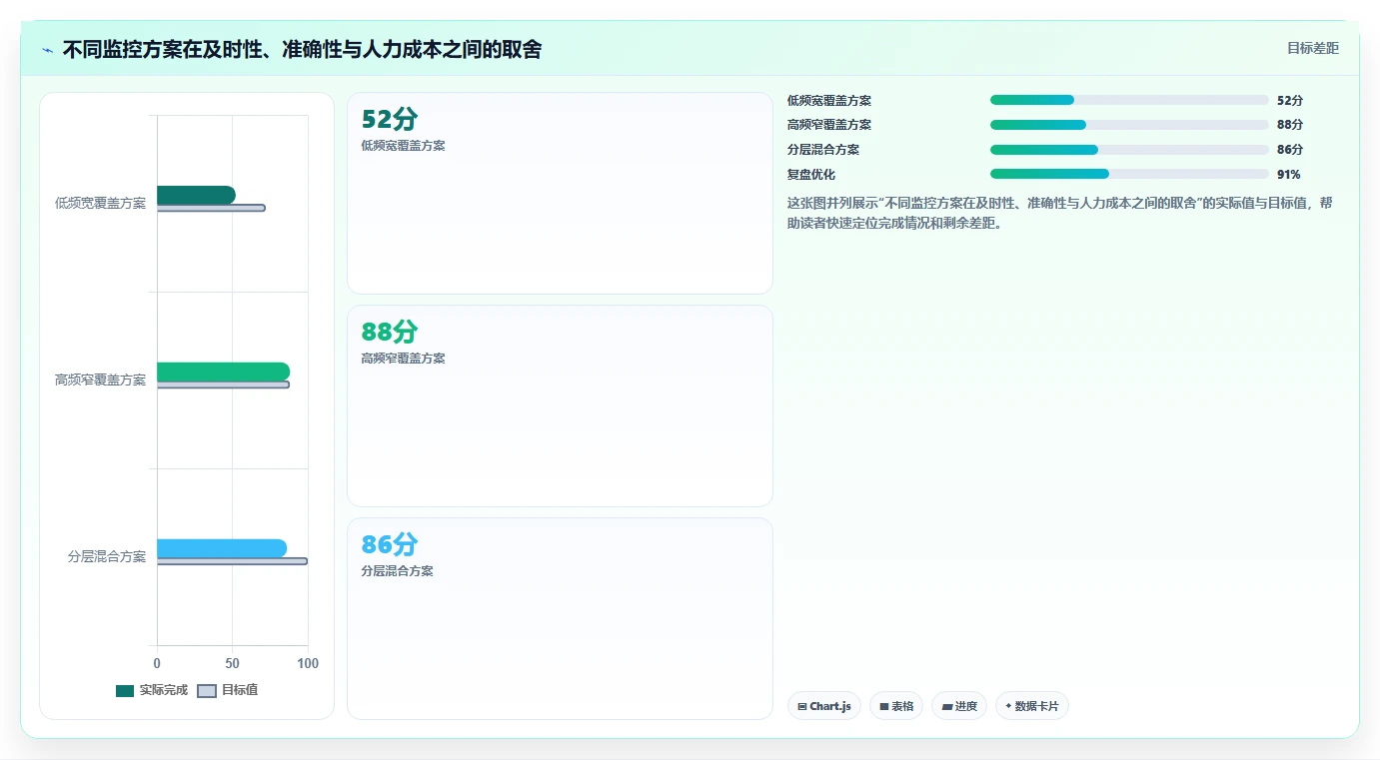Click the 分层混合方案 chart axis label

click(107, 556)
